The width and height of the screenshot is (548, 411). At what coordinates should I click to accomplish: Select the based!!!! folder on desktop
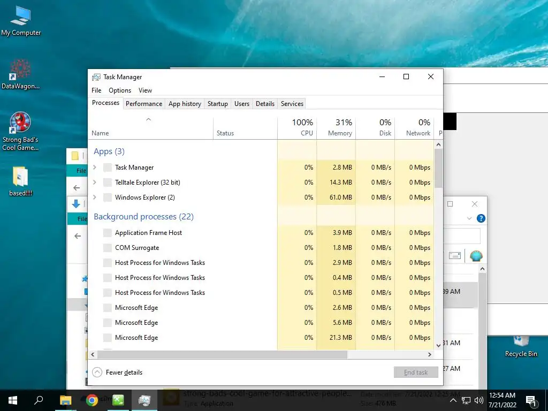tap(21, 181)
